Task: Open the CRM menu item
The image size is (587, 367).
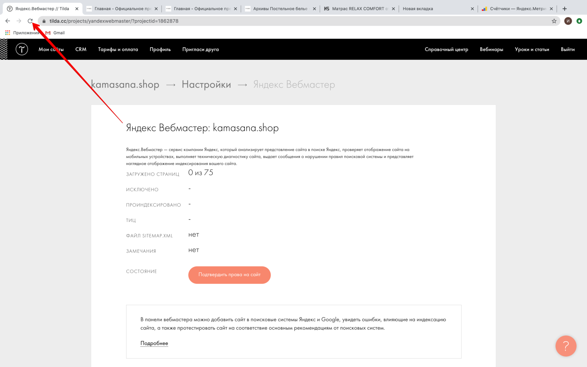Action: 81,49
